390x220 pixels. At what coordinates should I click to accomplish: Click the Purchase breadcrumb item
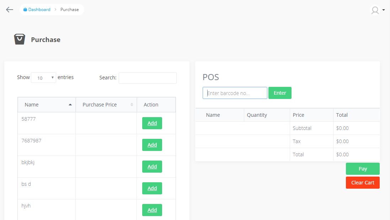point(70,10)
